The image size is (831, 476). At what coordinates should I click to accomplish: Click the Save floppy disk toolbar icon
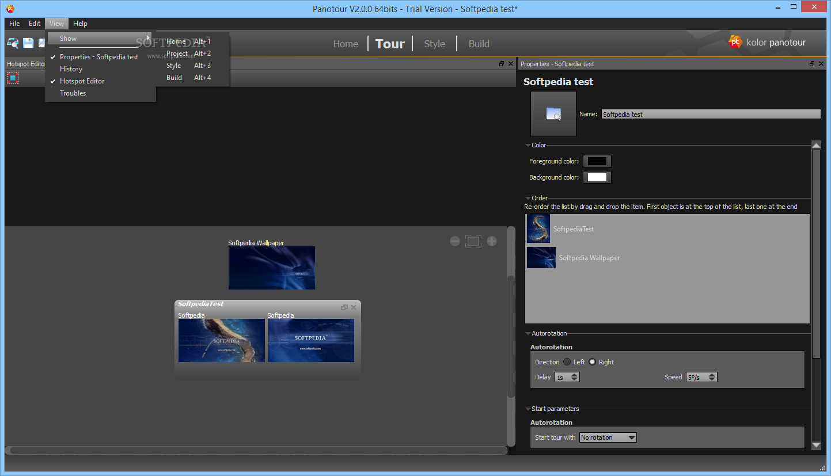click(28, 43)
